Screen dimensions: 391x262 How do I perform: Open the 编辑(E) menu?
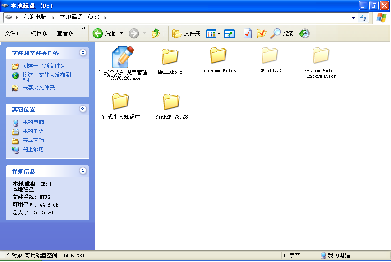40,33
